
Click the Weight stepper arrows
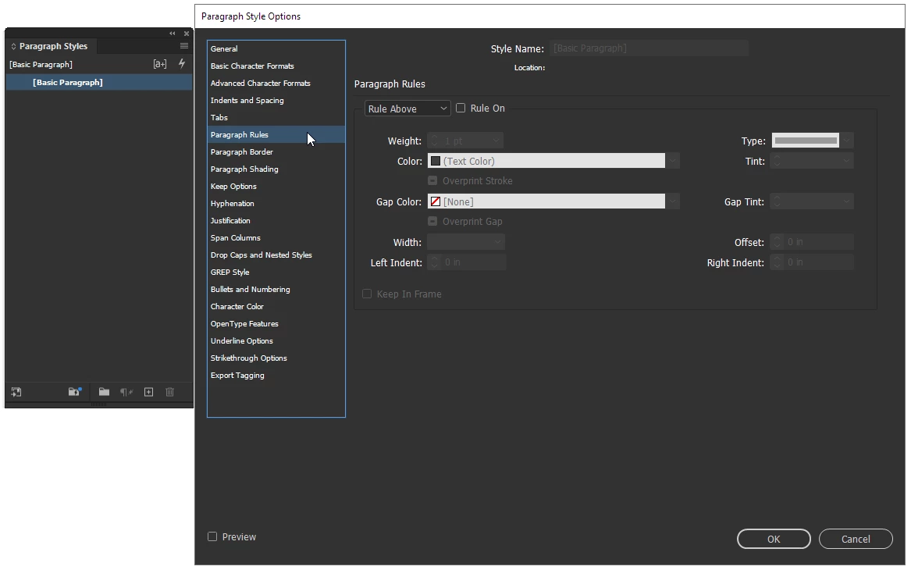point(434,141)
